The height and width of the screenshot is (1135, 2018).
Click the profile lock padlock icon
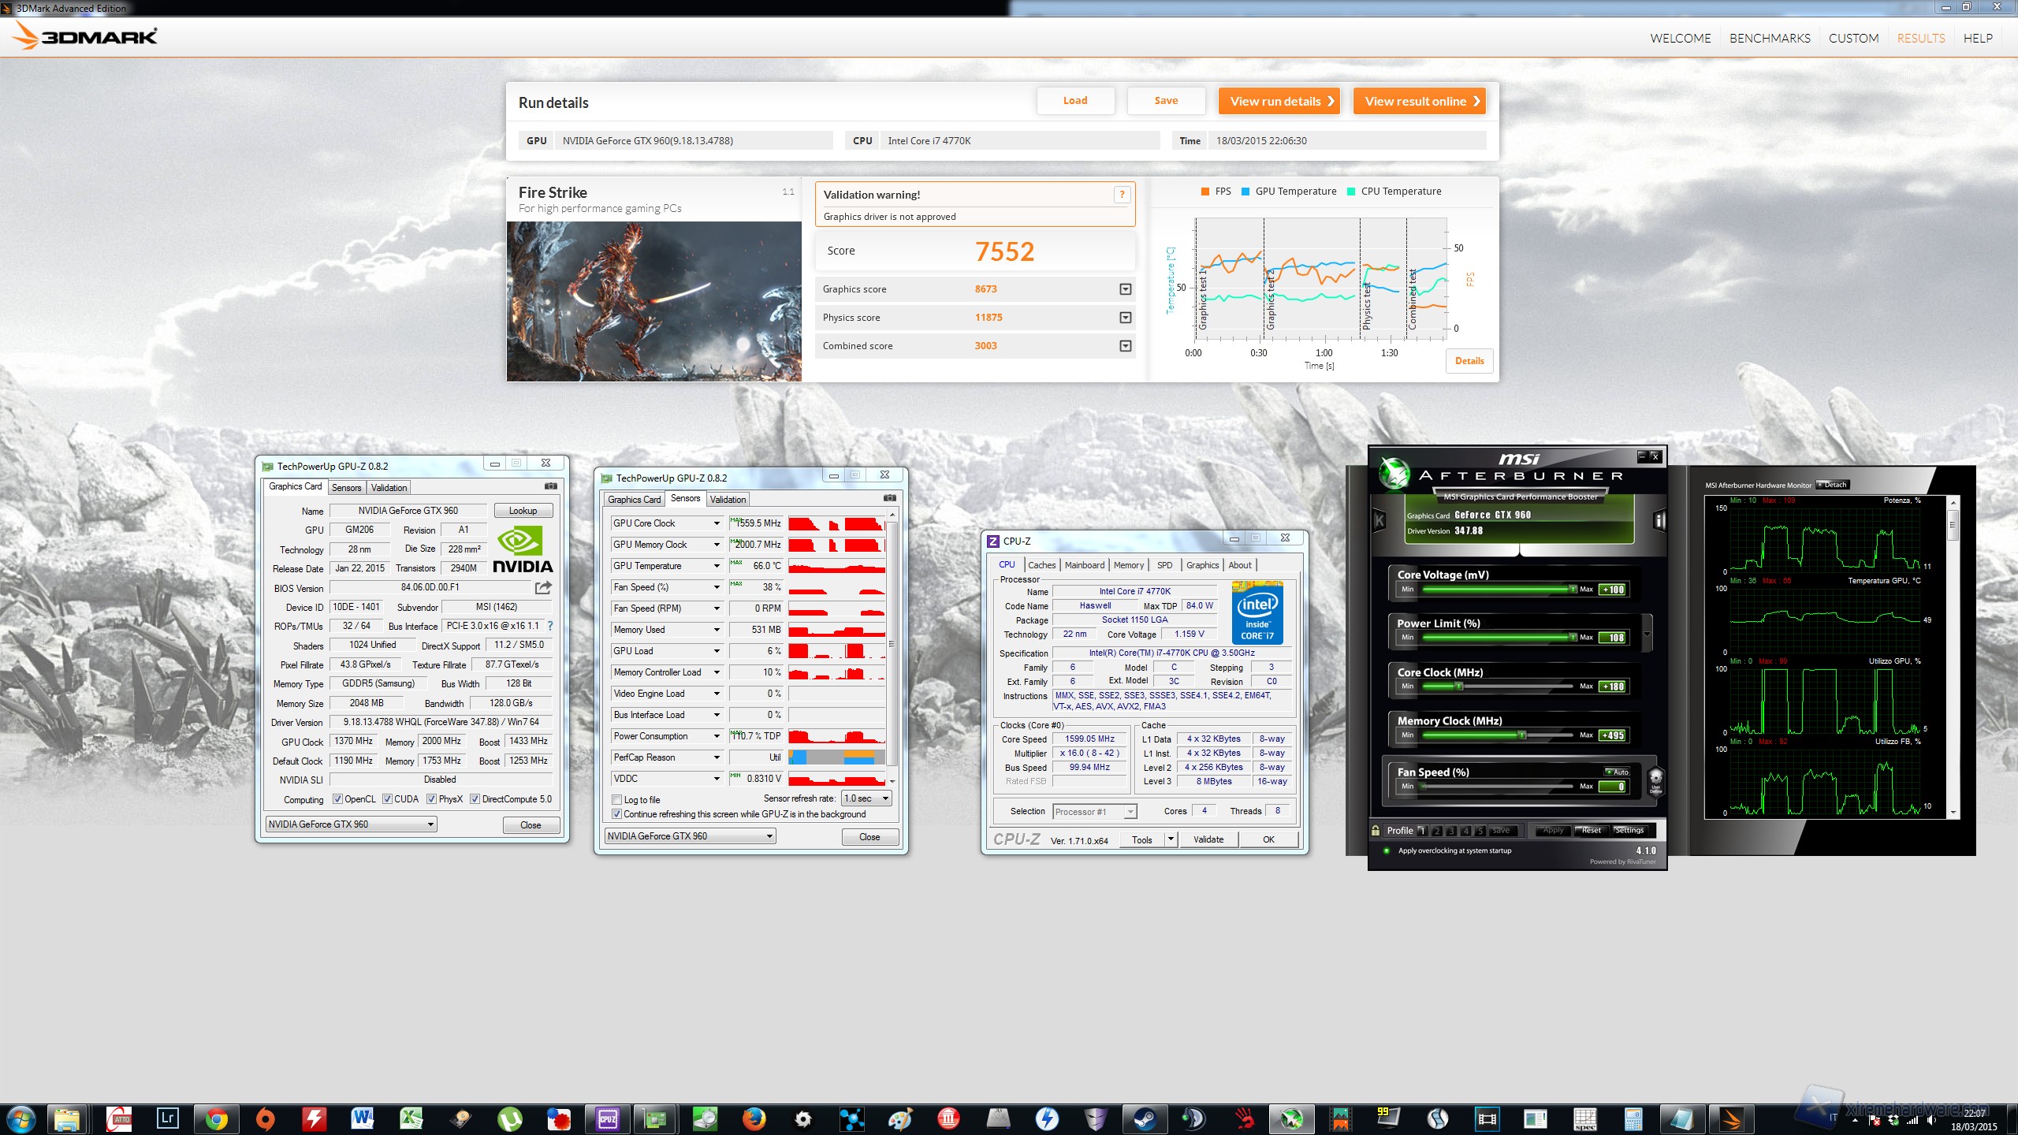pyautogui.click(x=1376, y=831)
